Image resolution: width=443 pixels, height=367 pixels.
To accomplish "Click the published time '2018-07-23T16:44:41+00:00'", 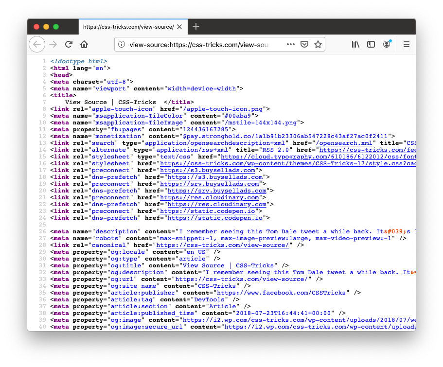I will coord(284,313).
